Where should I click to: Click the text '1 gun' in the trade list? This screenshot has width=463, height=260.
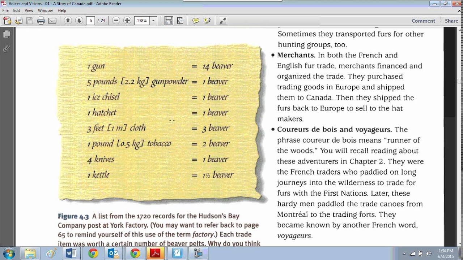pyautogui.click(x=96, y=66)
